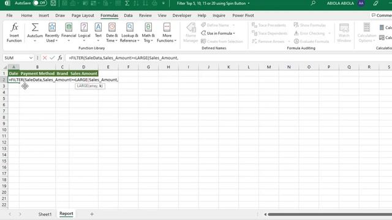The width and height of the screenshot is (392, 220).
Task: Add a new sheet with plus button
Action: click(92, 214)
